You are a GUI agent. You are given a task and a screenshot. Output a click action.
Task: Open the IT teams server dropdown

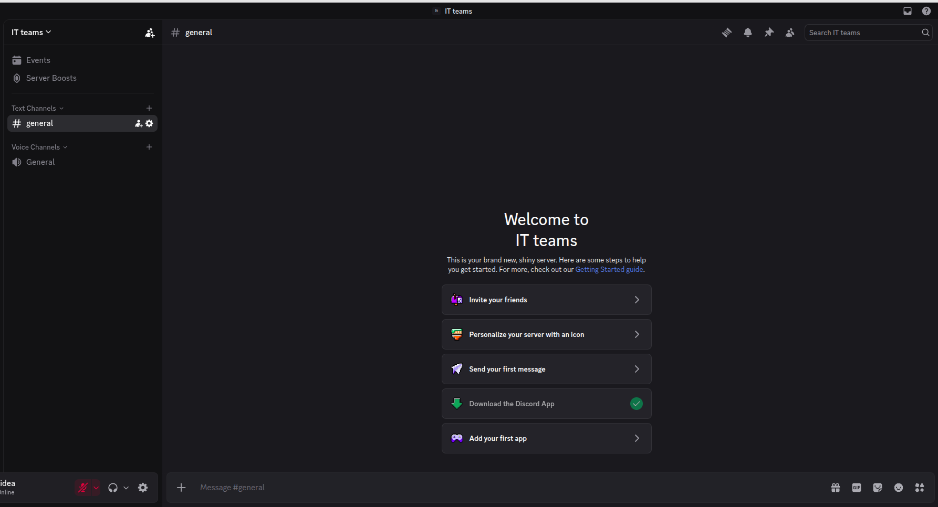32,33
